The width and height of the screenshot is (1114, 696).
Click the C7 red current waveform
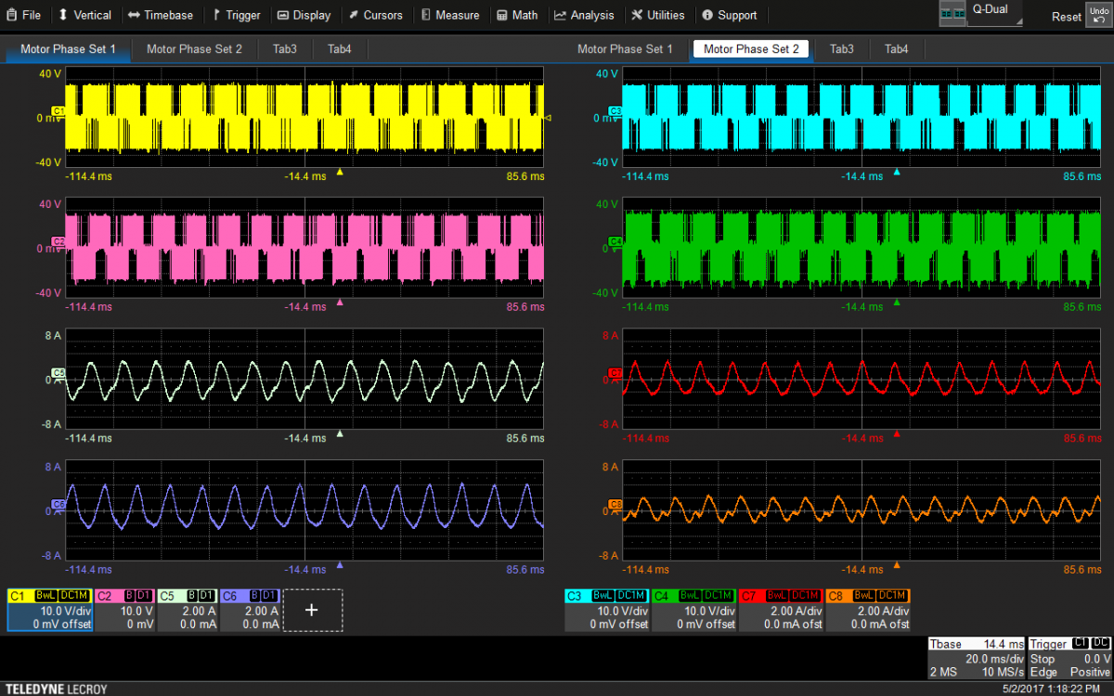[861, 379]
